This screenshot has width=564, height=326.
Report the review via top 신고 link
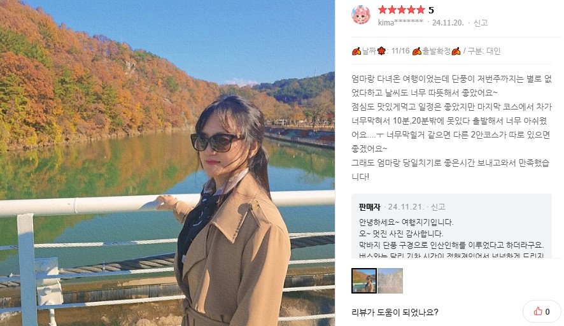tap(481, 23)
